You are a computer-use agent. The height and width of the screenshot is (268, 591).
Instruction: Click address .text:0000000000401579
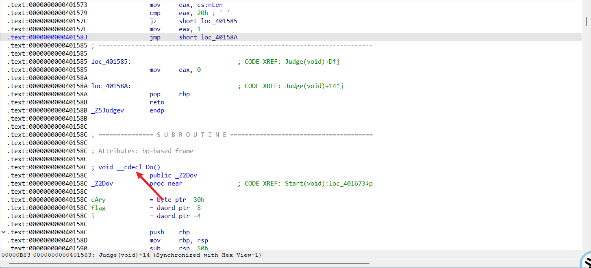(x=47, y=13)
